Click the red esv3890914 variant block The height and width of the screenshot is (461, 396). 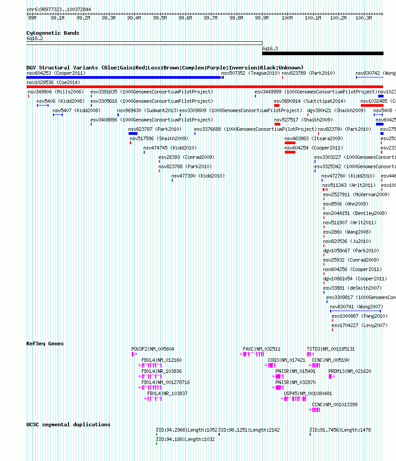point(277,105)
